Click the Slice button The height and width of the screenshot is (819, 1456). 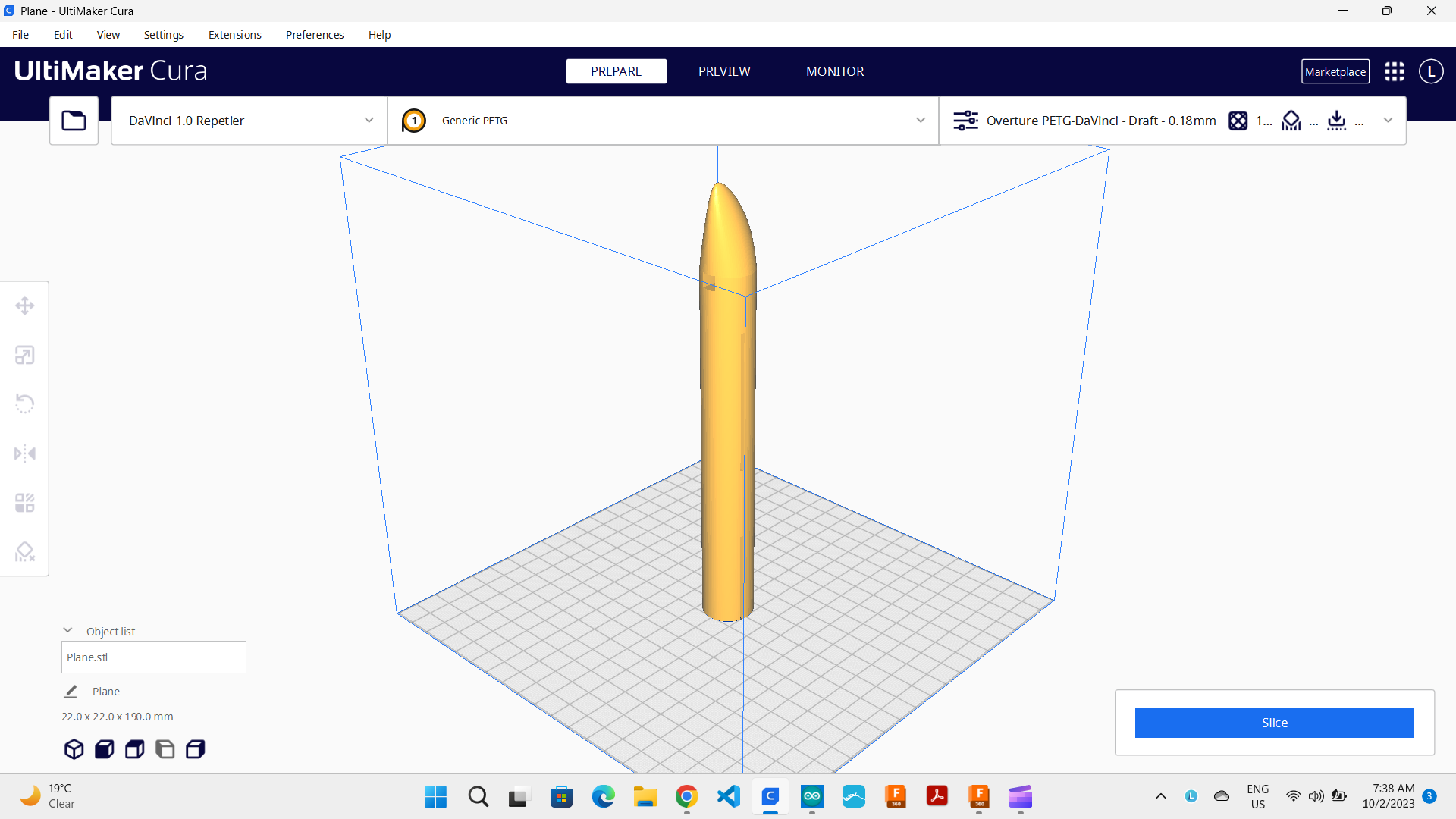pos(1274,723)
